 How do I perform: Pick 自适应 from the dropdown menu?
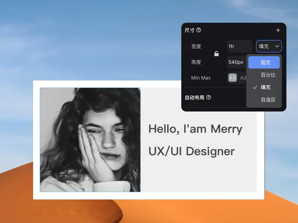pos(268,100)
